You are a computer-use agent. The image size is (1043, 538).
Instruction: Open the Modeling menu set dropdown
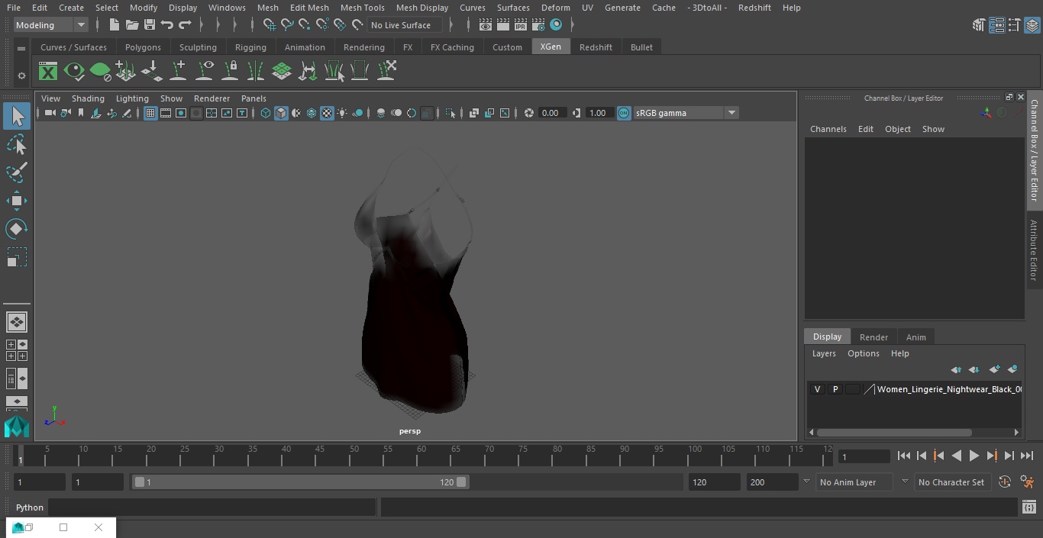tap(51, 25)
